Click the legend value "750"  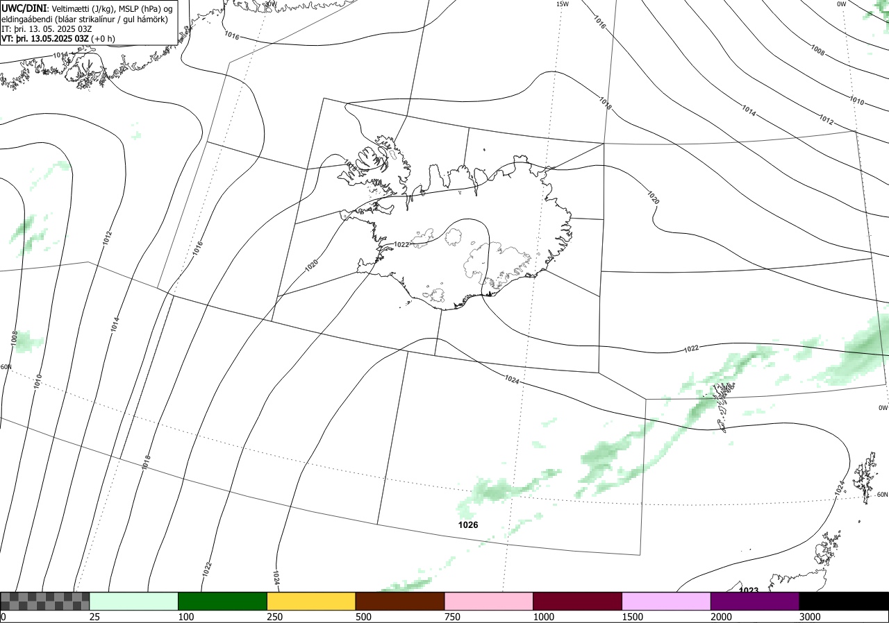pos(453,617)
